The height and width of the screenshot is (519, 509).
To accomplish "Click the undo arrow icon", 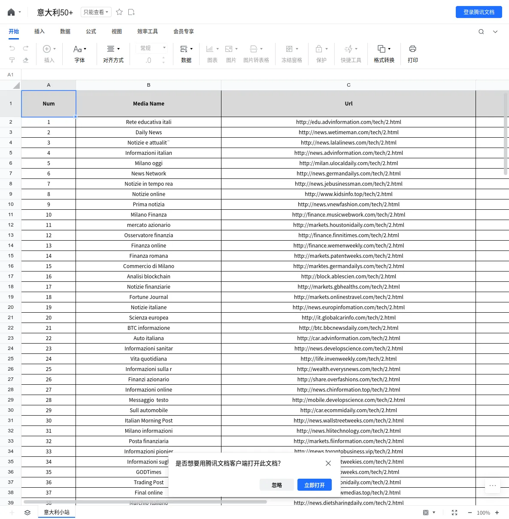I will coord(12,48).
